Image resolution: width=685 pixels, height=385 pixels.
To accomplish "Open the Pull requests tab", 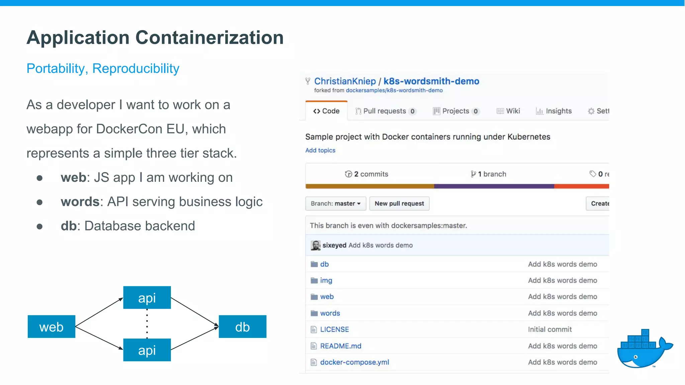I will pos(386,111).
